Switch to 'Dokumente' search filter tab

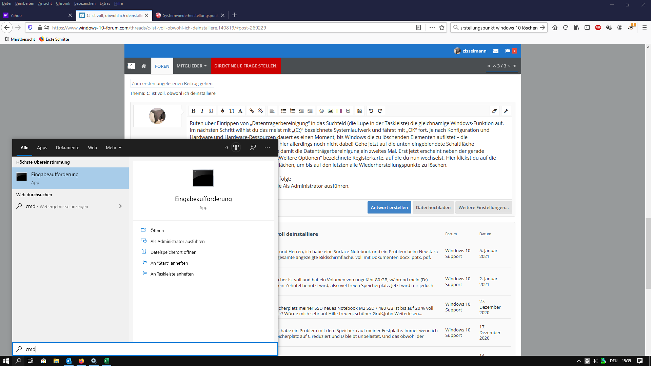click(67, 147)
